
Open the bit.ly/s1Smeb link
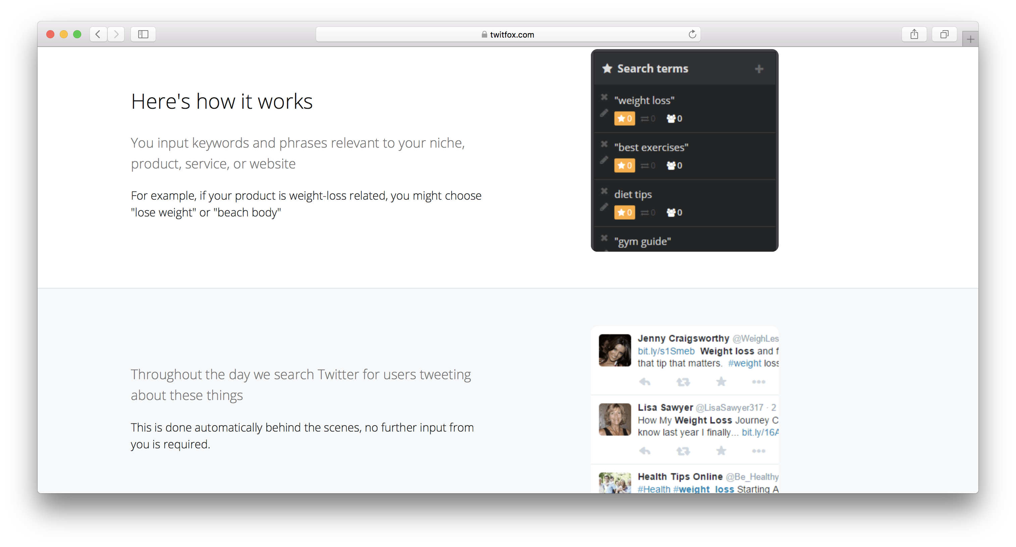[x=666, y=351]
